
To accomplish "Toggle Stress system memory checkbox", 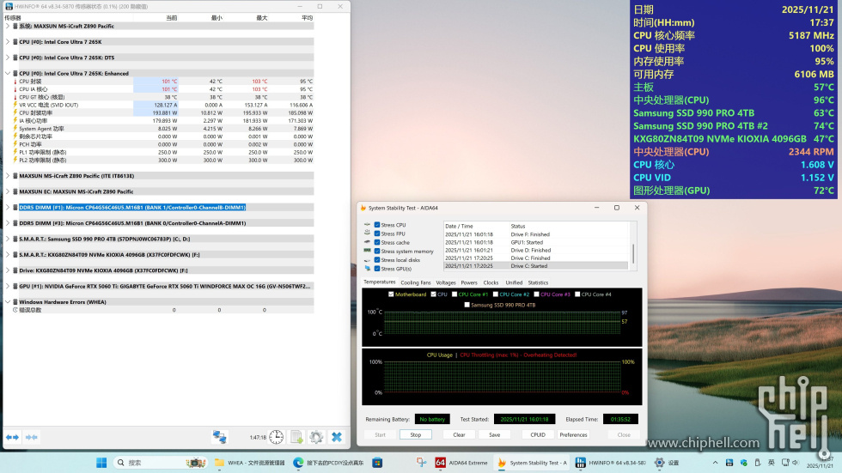I will click(x=377, y=251).
